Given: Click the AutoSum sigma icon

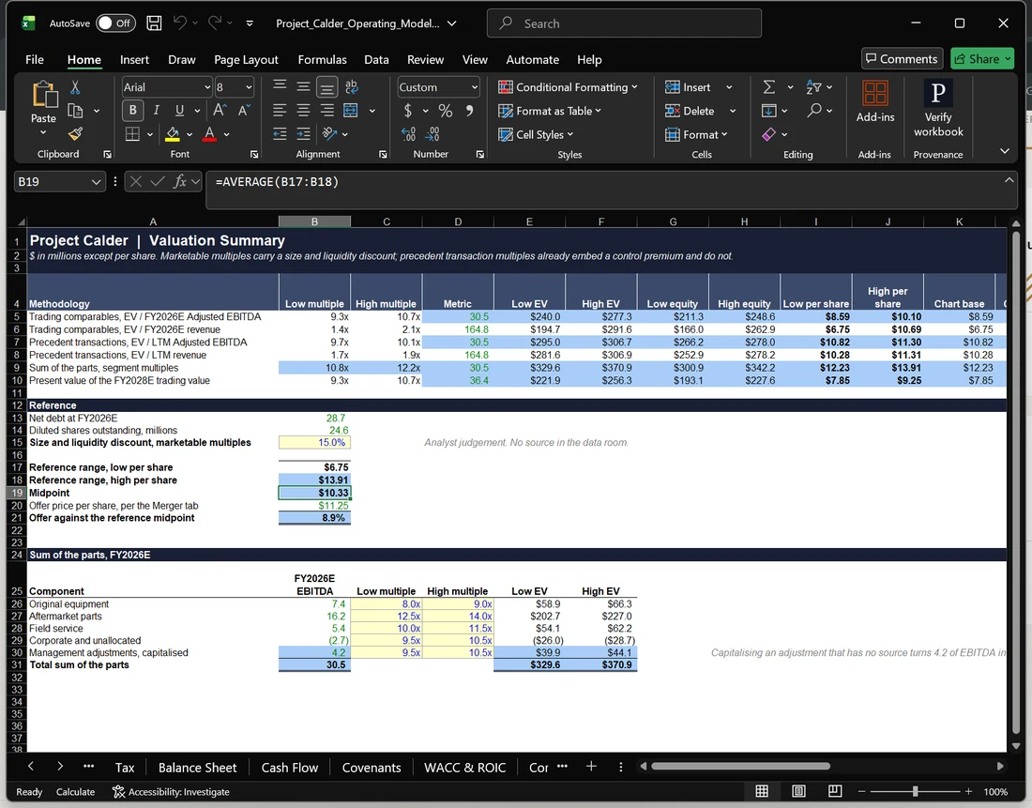Looking at the screenshot, I should click(768, 87).
